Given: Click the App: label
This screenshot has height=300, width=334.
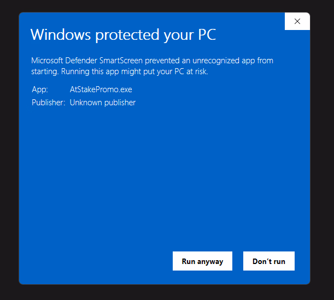Looking at the screenshot, I should pos(40,89).
